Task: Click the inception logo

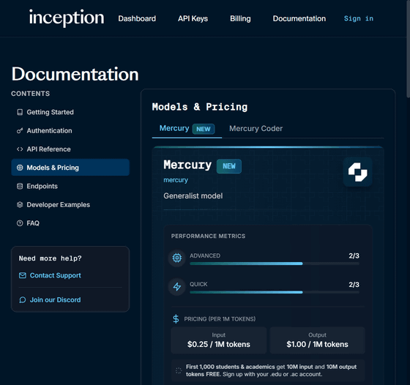Action: click(67, 18)
